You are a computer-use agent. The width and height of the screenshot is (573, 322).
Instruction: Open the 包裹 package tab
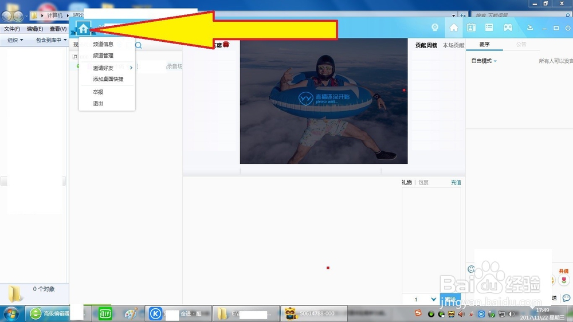(x=423, y=182)
